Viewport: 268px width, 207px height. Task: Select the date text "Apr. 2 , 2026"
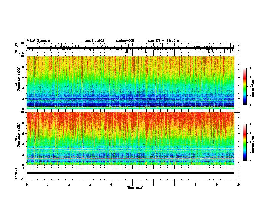click(94, 41)
